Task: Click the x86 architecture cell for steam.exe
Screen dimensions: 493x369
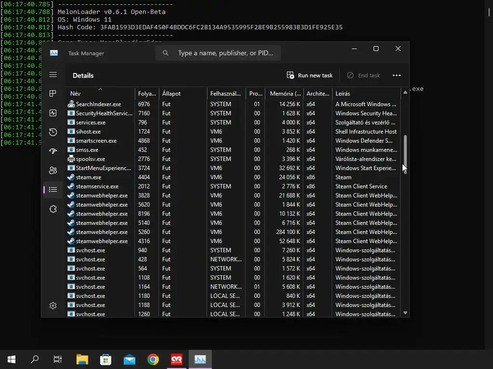Action: pos(311,177)
